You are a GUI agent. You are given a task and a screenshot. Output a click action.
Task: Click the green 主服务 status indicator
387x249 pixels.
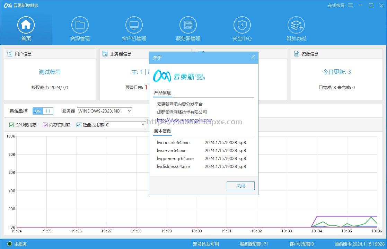coord(10,244)
